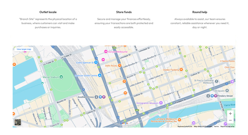This screenshot has width=248, height=135.
Task: Click the Immigration Museum pin icon
Action: pos(161,103)
